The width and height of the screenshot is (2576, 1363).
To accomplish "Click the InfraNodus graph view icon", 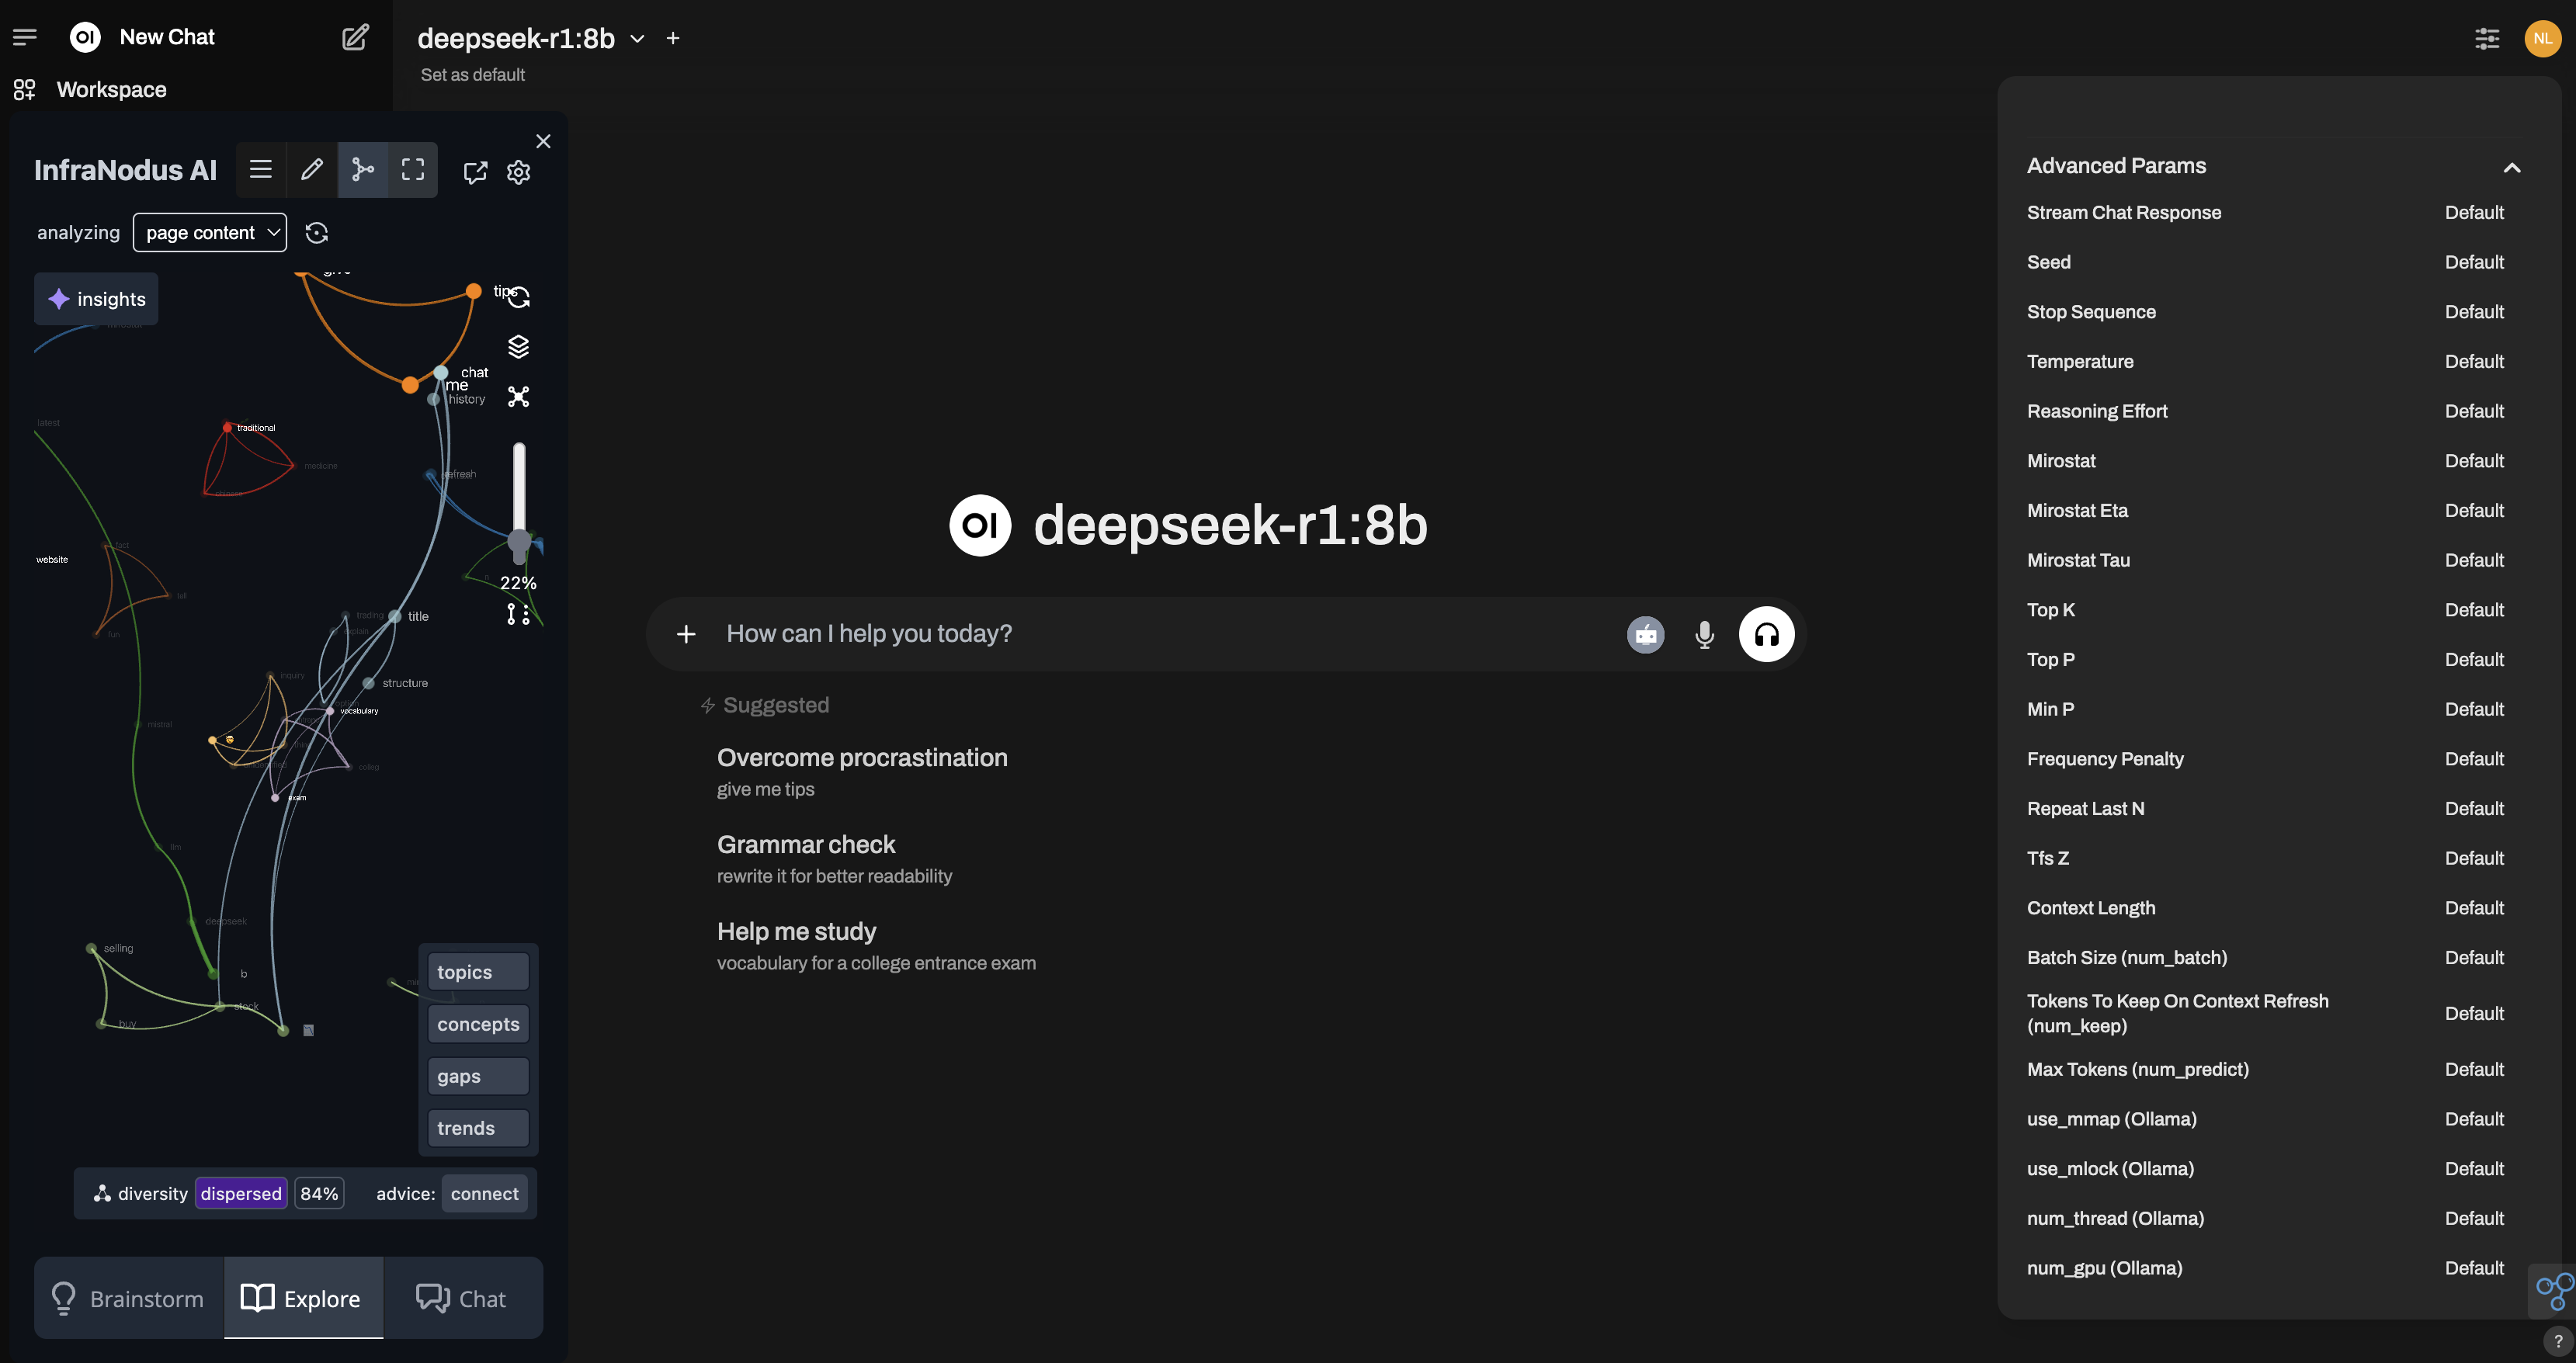I will (363, 170).
